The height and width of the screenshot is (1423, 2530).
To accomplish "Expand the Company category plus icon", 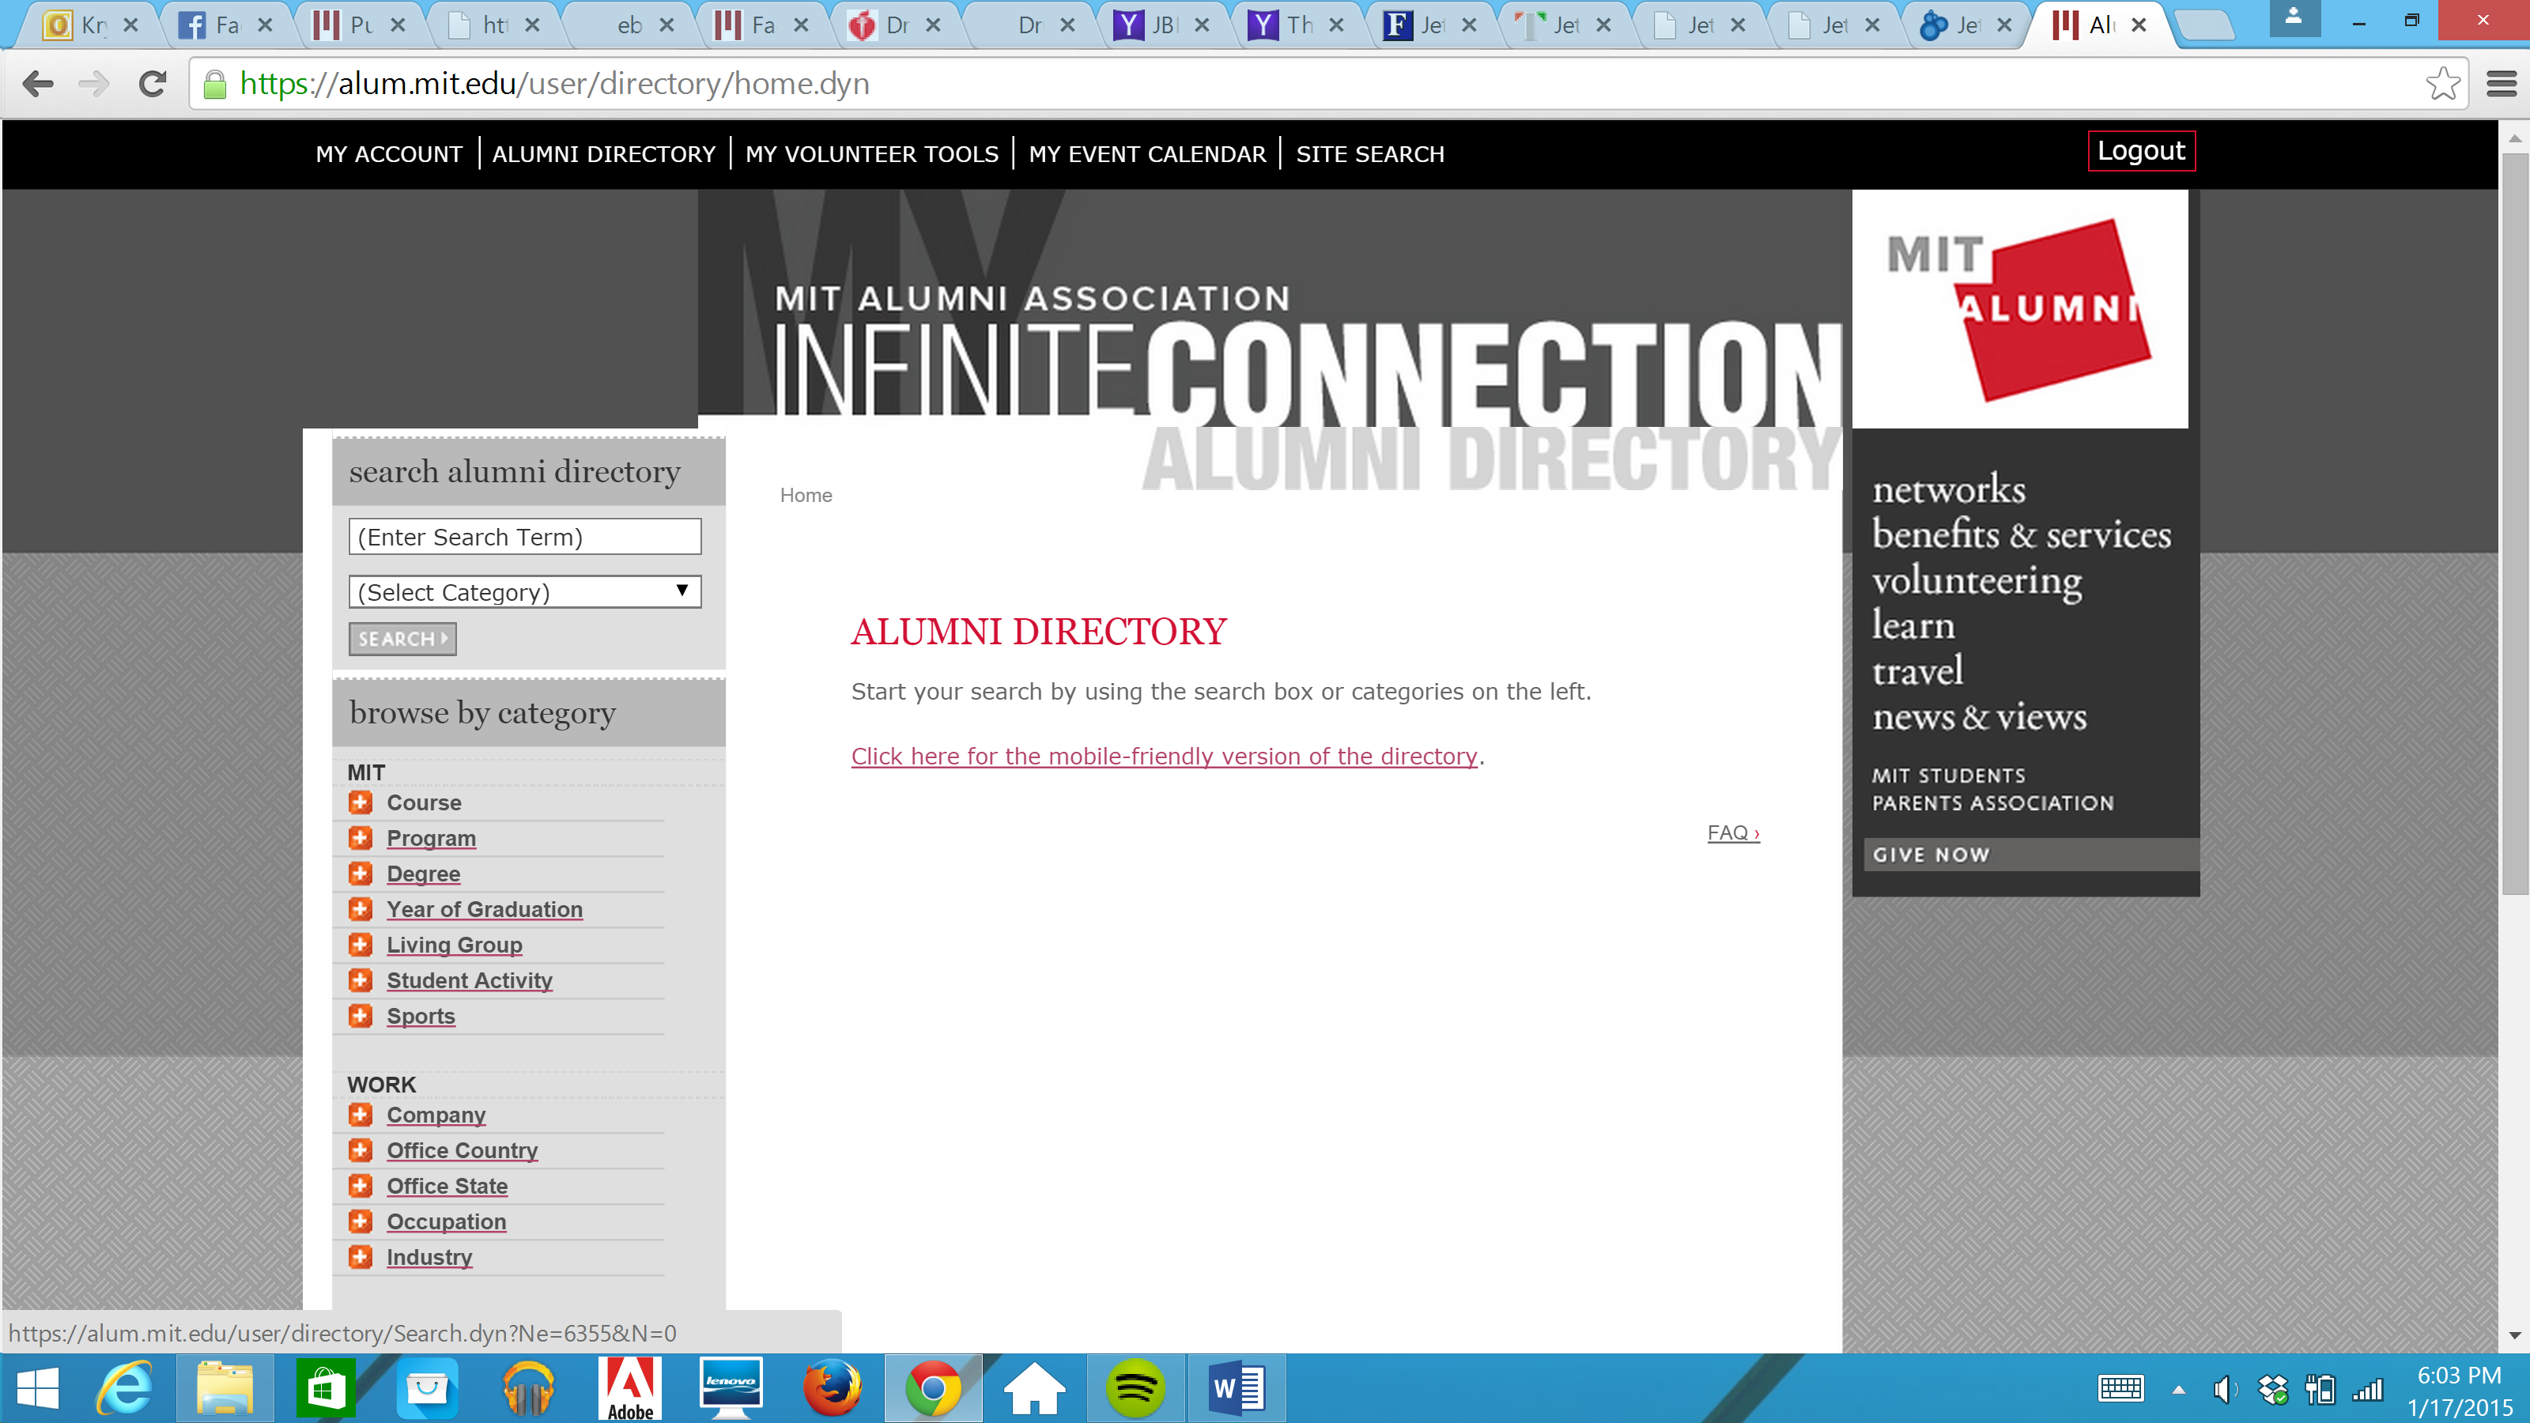I will pyautogui.click(x=361, y=1115).
